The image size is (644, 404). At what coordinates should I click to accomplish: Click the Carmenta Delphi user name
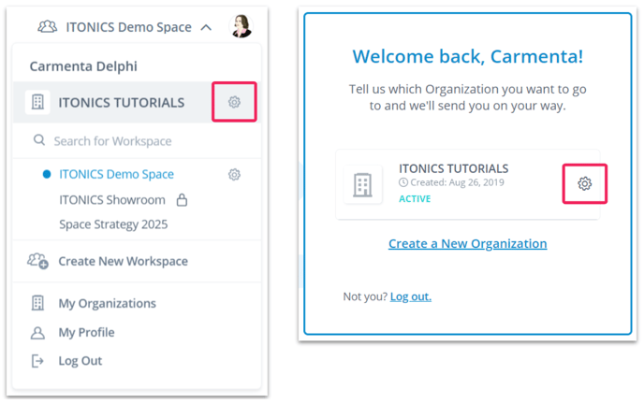click(x=83, y=66)
